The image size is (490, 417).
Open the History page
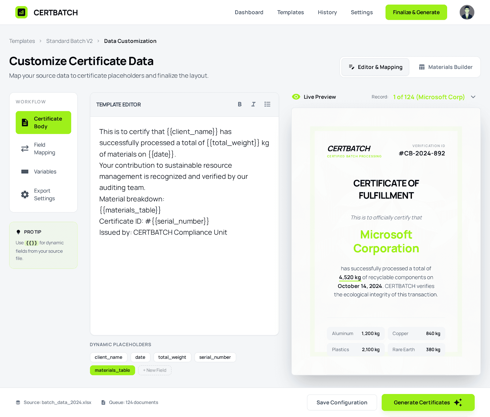327,12
